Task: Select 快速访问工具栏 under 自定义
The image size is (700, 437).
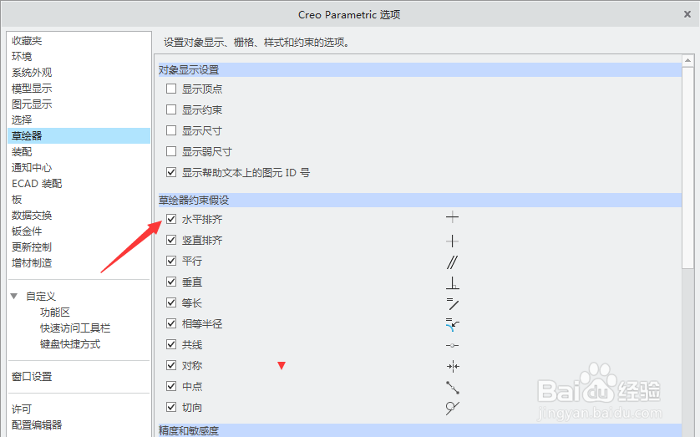Action: [x=75, y=328]
